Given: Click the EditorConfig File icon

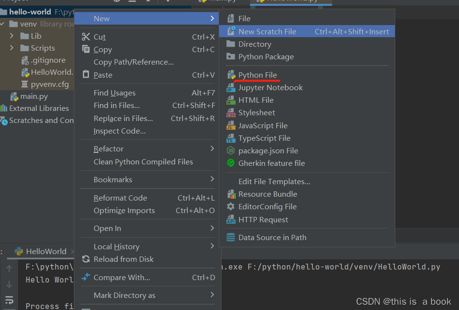Looking at the screenshot, I should [x=230, y=206].
